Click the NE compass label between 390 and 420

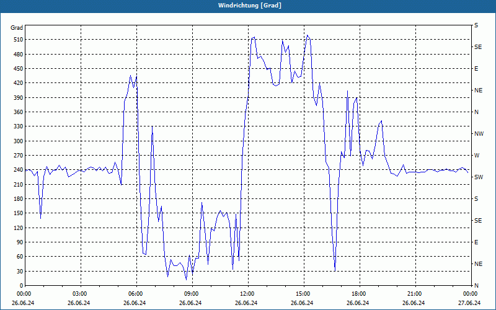coord(478,91)
